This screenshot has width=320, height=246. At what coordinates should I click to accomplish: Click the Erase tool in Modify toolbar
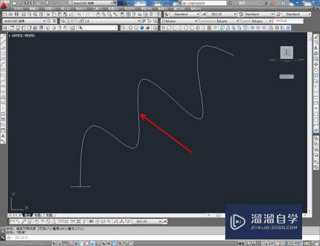[x=316, y=37]
